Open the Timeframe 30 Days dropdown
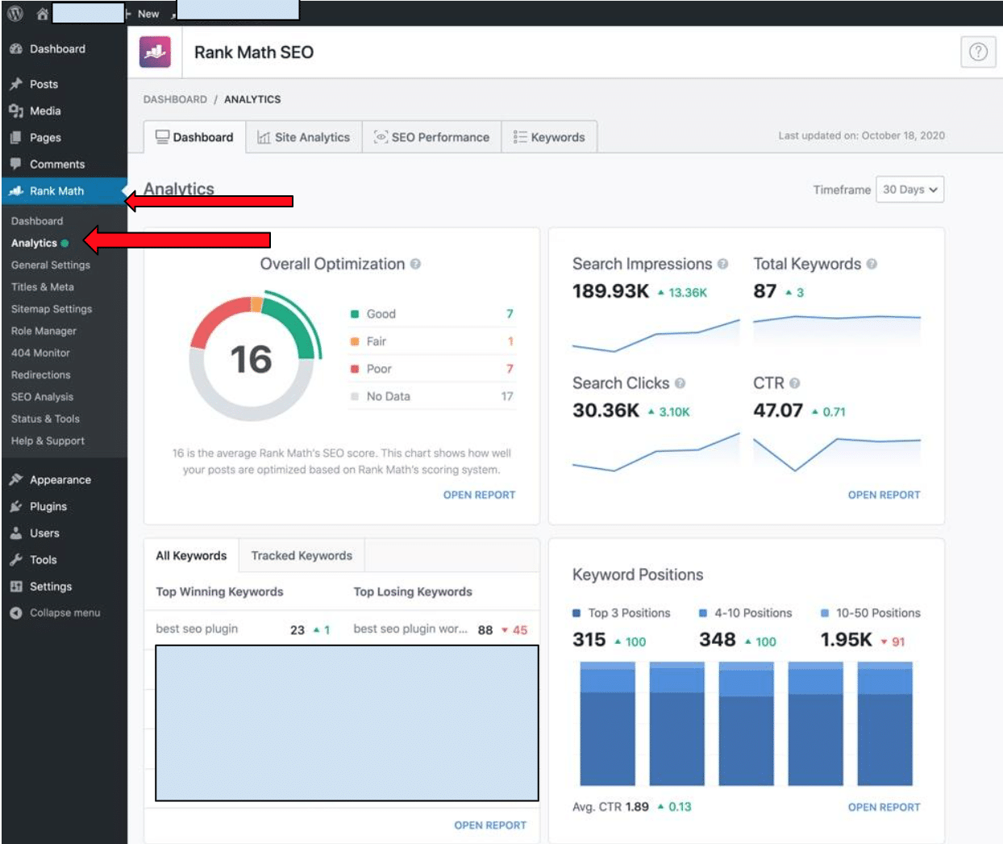 pos(909,190)
